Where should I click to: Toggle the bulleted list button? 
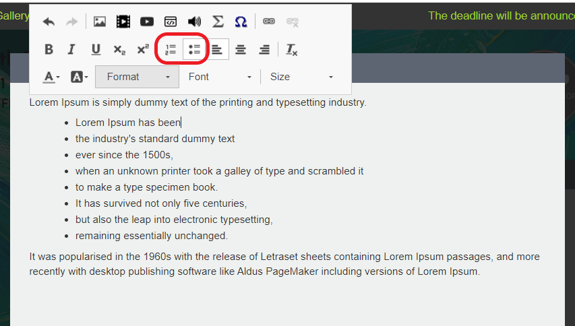tap(195, 49)
